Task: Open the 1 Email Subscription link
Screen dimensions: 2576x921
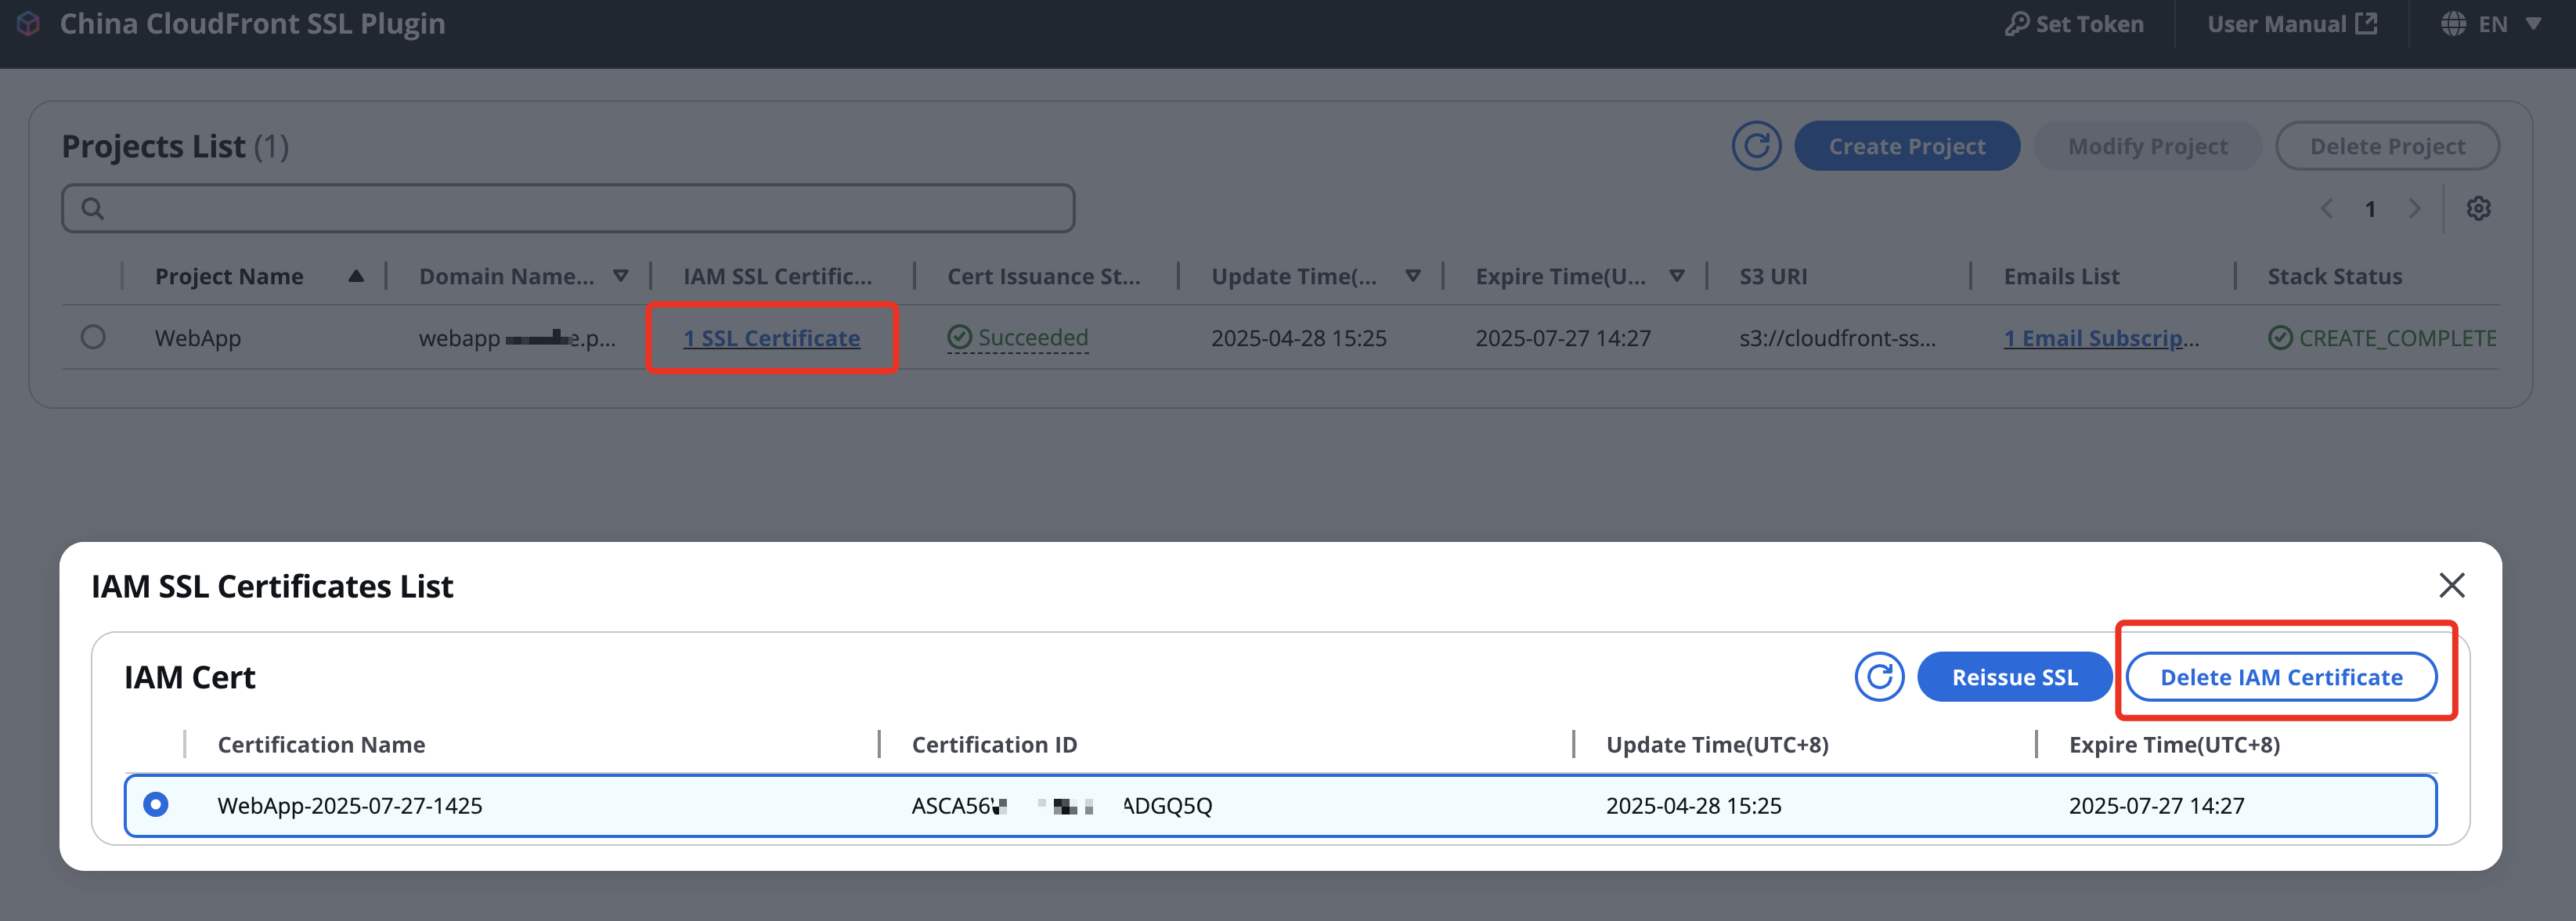Action: pyautogui.click(x=2101, y=338)
